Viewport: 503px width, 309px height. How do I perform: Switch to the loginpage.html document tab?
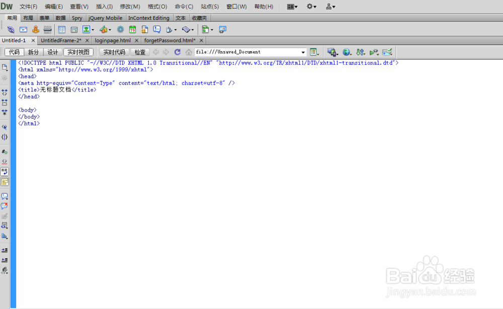[113, 40]
